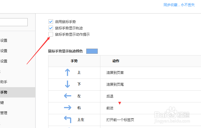Click the 左 gesture label
The width and height of the screenshot is (201, 128).
point(79,96)
